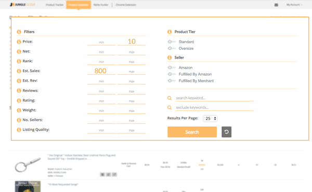Image resolution: width=312 pixels, height=192 pixels.
Task: Click the info icon next to Price
Action: pyautogui.click(x=19, y=42)
